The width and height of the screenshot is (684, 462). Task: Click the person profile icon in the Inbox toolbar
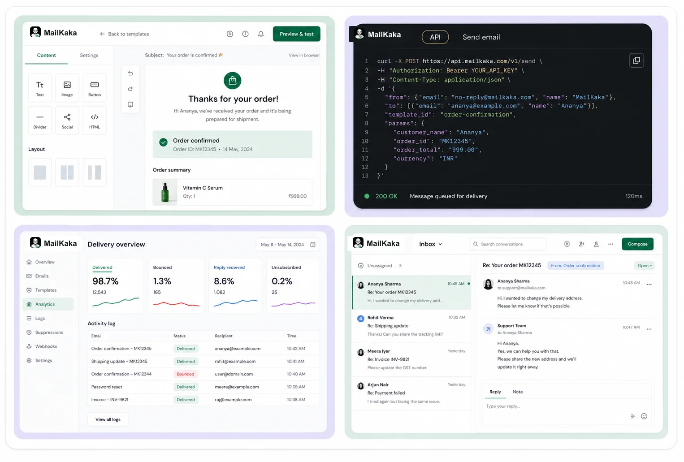pyautogui.click(x=596, y=244)
